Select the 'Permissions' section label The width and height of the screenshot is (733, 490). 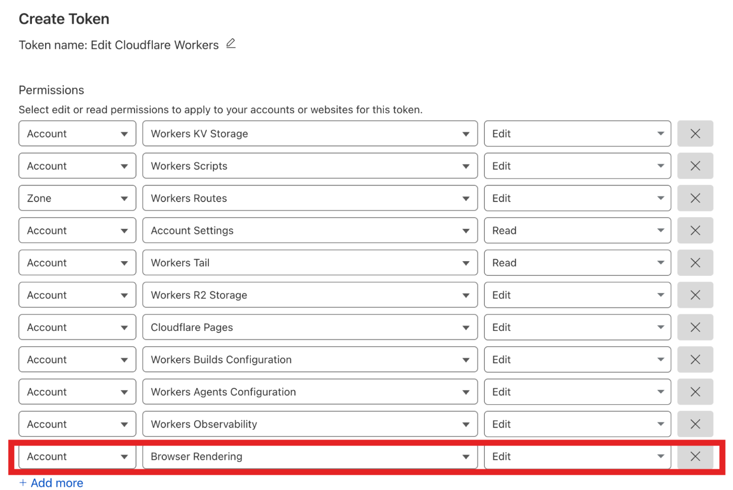point(51,90)
